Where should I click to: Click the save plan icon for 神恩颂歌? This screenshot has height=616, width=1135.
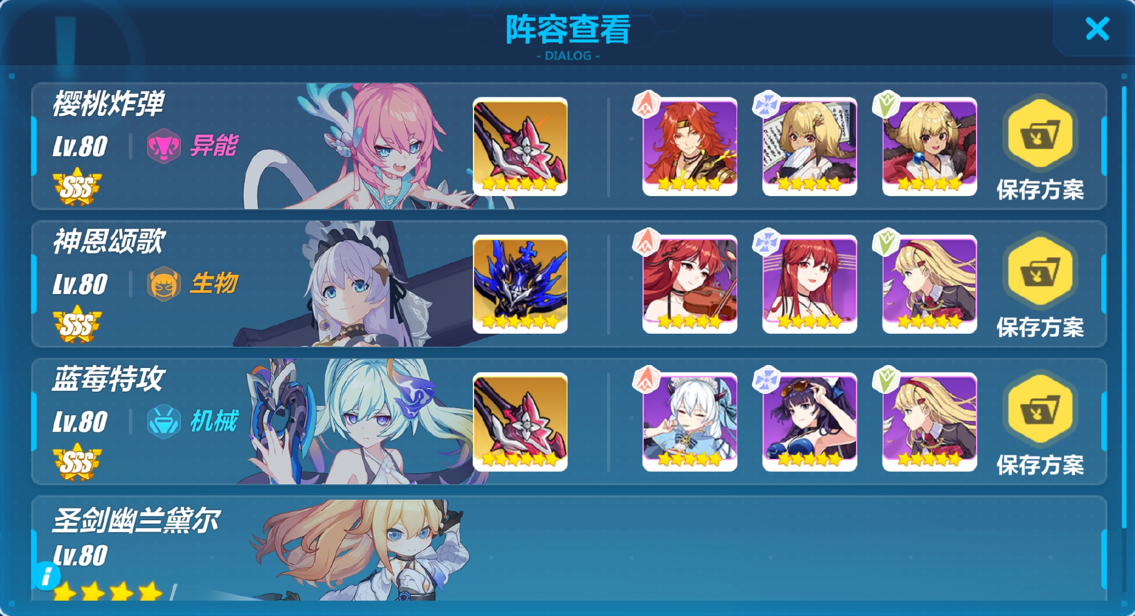(x=1040, y=272)
